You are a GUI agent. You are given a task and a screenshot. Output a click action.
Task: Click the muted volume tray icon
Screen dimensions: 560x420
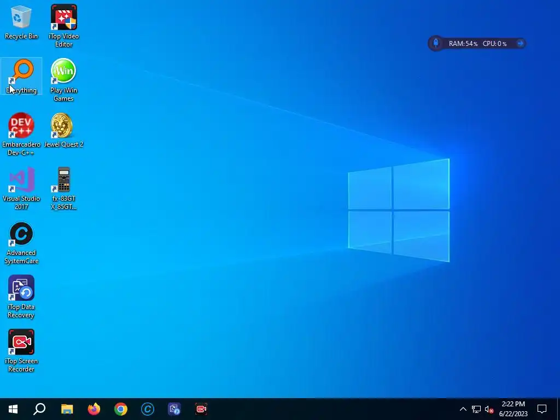pyautogui.click(x=489, y=409)
